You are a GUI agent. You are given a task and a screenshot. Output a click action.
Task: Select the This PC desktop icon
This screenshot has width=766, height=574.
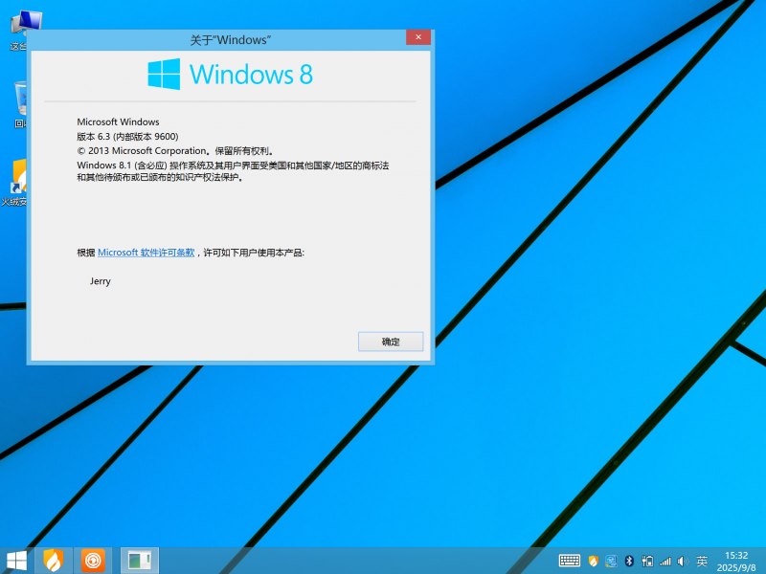pos(19,31)
